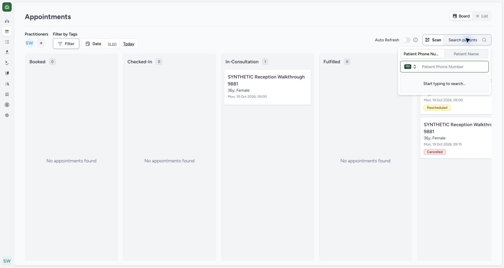
Task: Click the Booked column header
Action: tap(37, 62)
